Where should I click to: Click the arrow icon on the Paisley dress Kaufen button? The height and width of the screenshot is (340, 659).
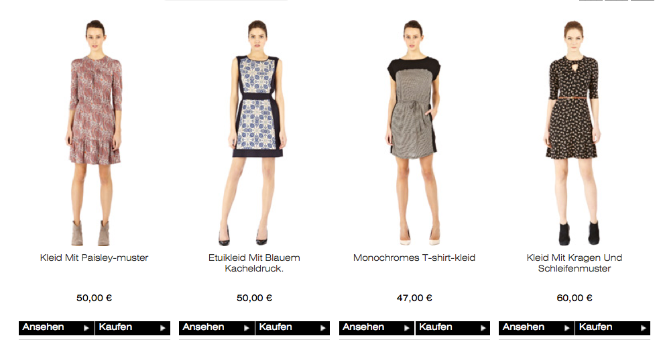[x=163, y=328]
